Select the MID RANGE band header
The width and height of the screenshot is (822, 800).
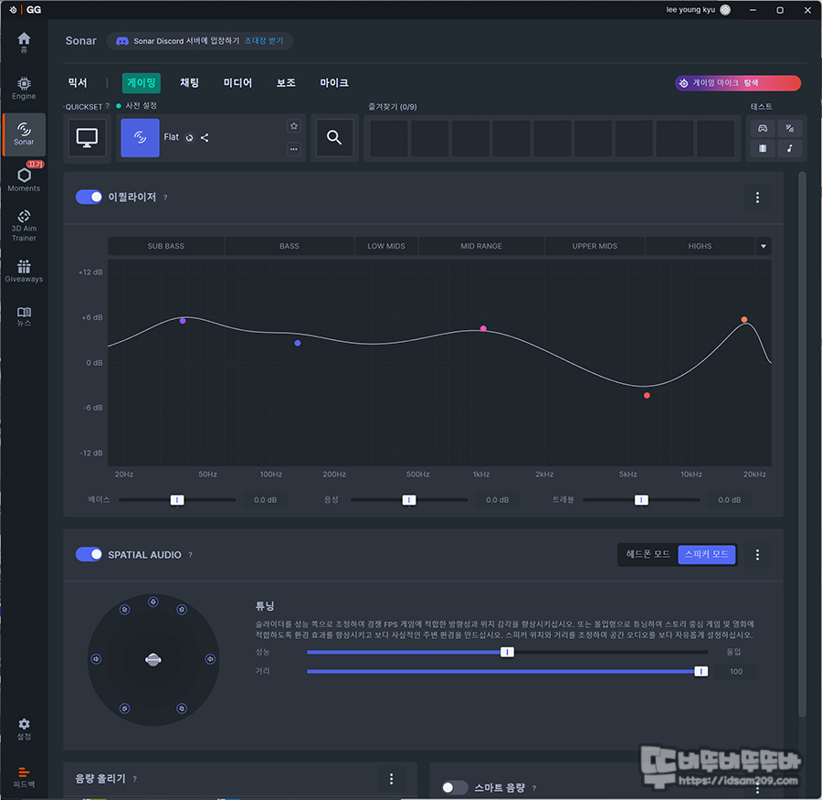[x=481, y=246]
